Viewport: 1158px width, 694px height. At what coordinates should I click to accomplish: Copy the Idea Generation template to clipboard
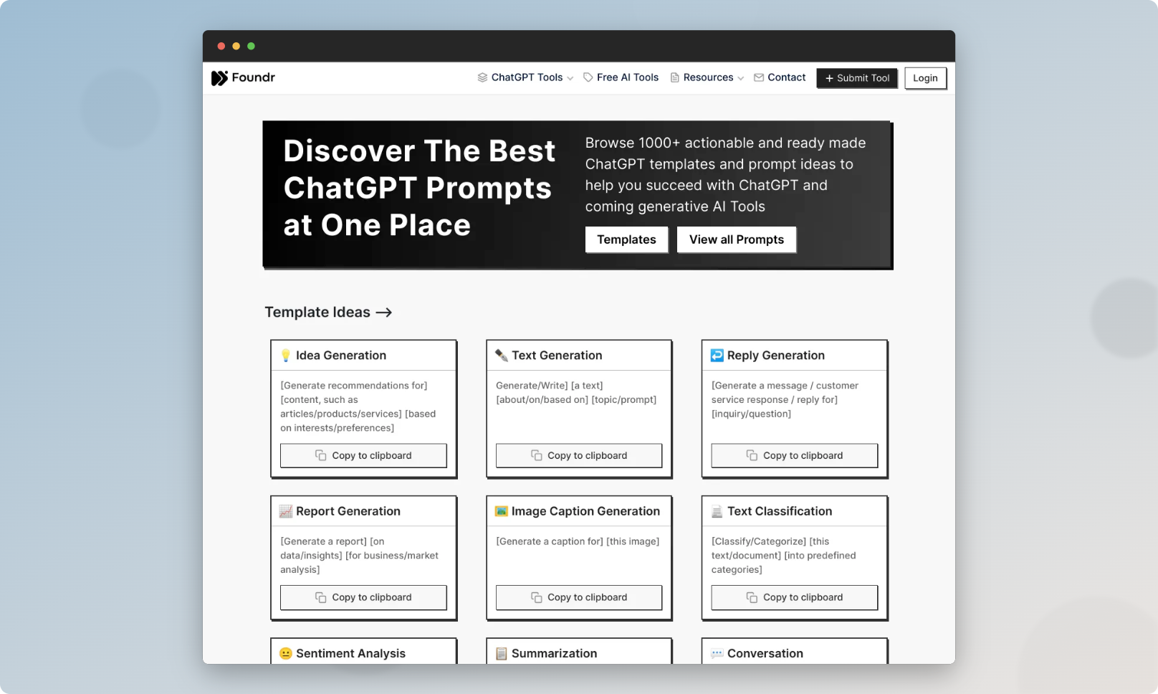[363, 455]
